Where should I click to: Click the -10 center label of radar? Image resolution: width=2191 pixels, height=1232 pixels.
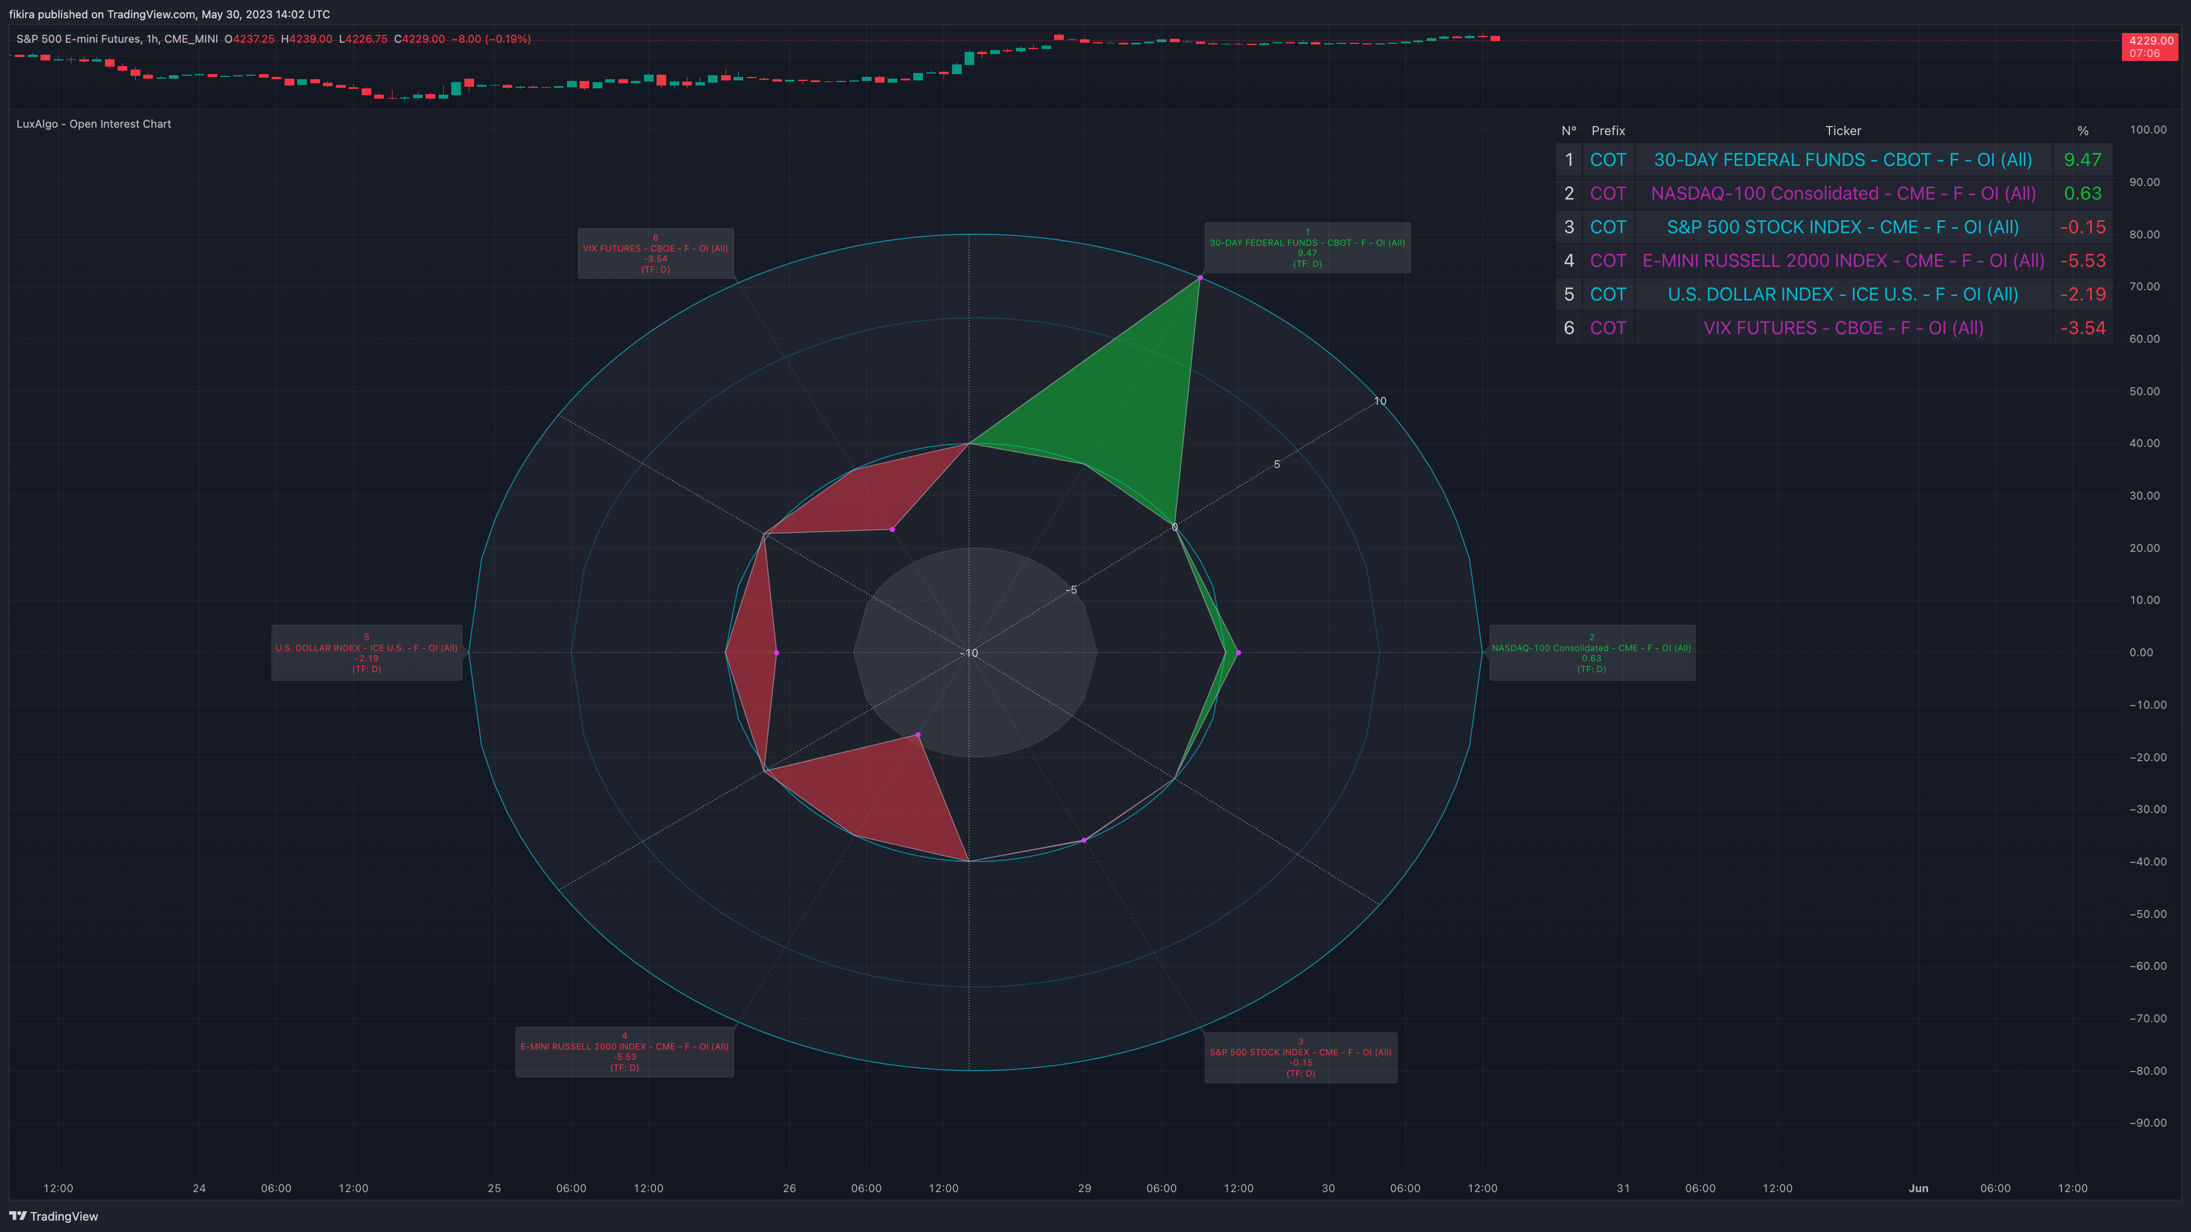[x=970, y=653]
